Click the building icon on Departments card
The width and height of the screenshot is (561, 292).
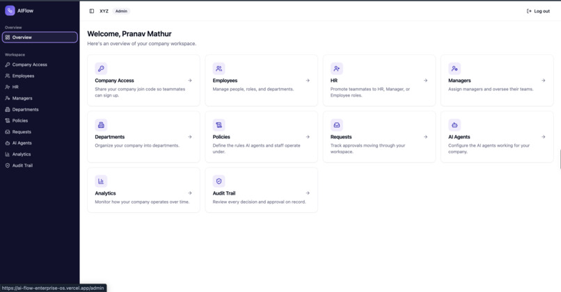tap(101, 124)
